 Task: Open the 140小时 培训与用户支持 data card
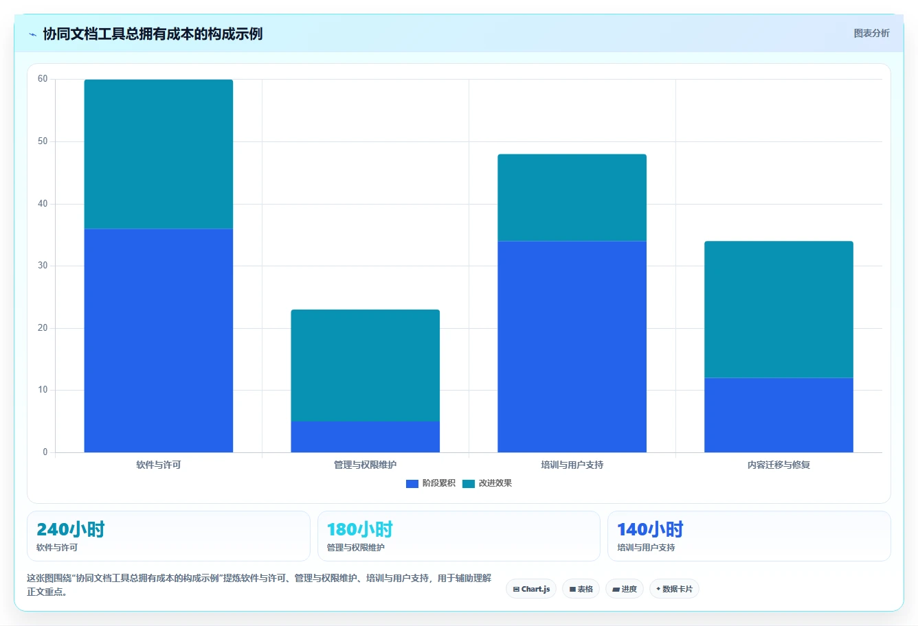749,536
